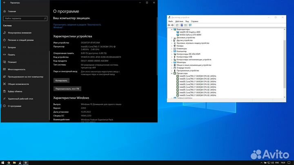The image size is (294, 165).
Task: Click the taskbar clock
Action: coord(283,163)
